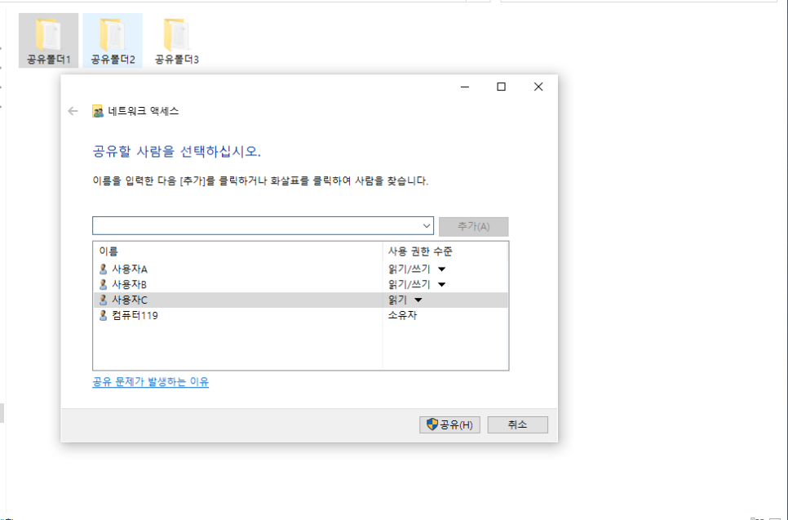
Task: Close the 네트워크 액세스 dialog
Action: 538,87
